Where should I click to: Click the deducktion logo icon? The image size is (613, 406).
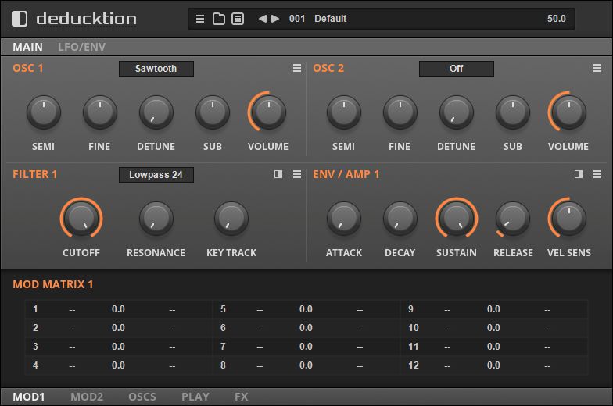coord(20,19)
